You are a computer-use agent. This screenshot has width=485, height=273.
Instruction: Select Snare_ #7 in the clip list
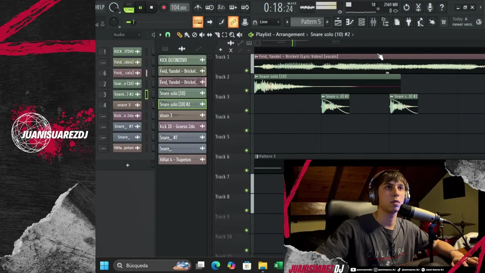click(x=182, y=137)
